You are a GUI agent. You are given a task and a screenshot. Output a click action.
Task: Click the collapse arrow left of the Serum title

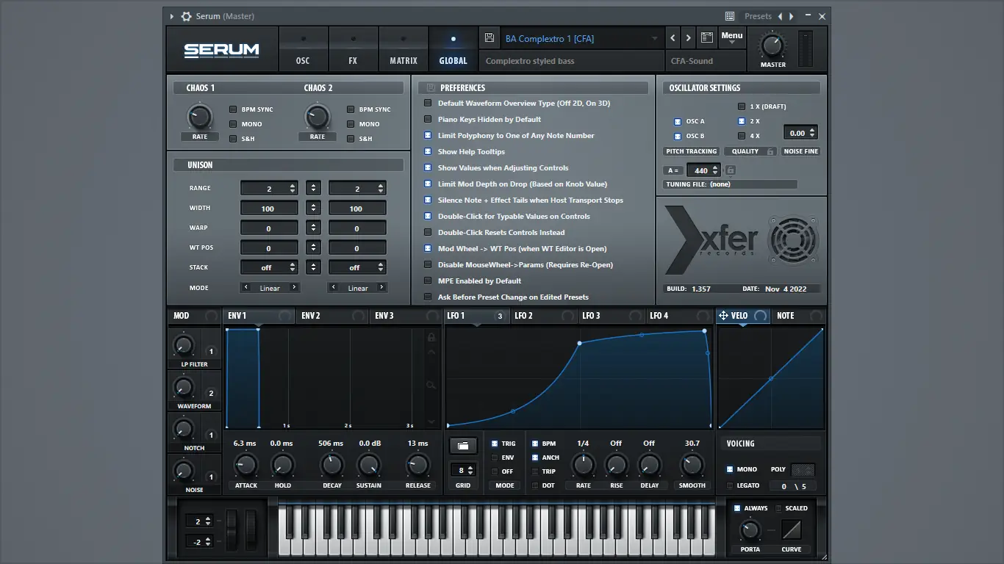click(x=172, y=16)
